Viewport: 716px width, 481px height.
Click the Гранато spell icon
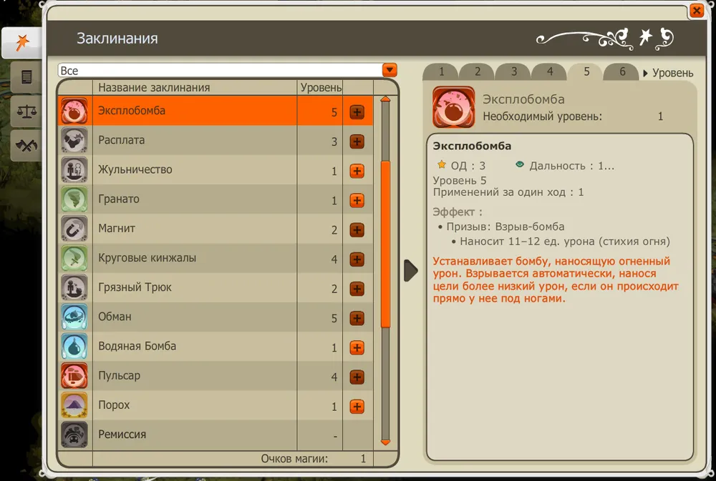pos(74,199)
